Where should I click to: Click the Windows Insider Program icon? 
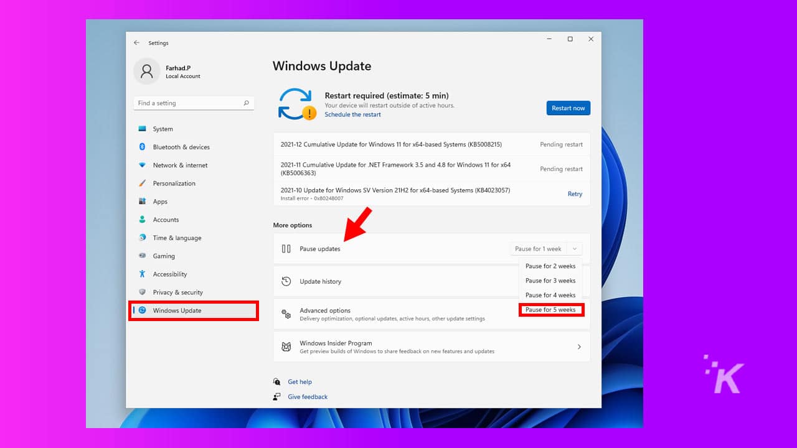pos(286,347)
